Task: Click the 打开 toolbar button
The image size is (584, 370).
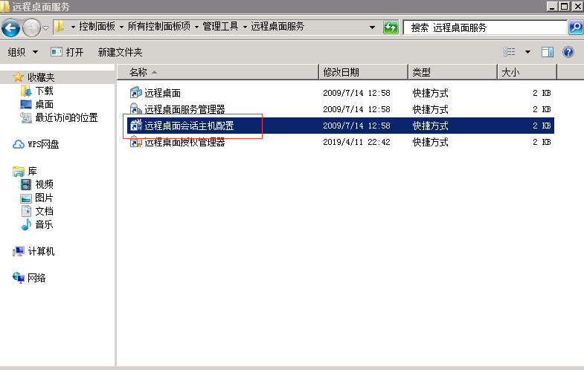Action: tap(67, 52)
